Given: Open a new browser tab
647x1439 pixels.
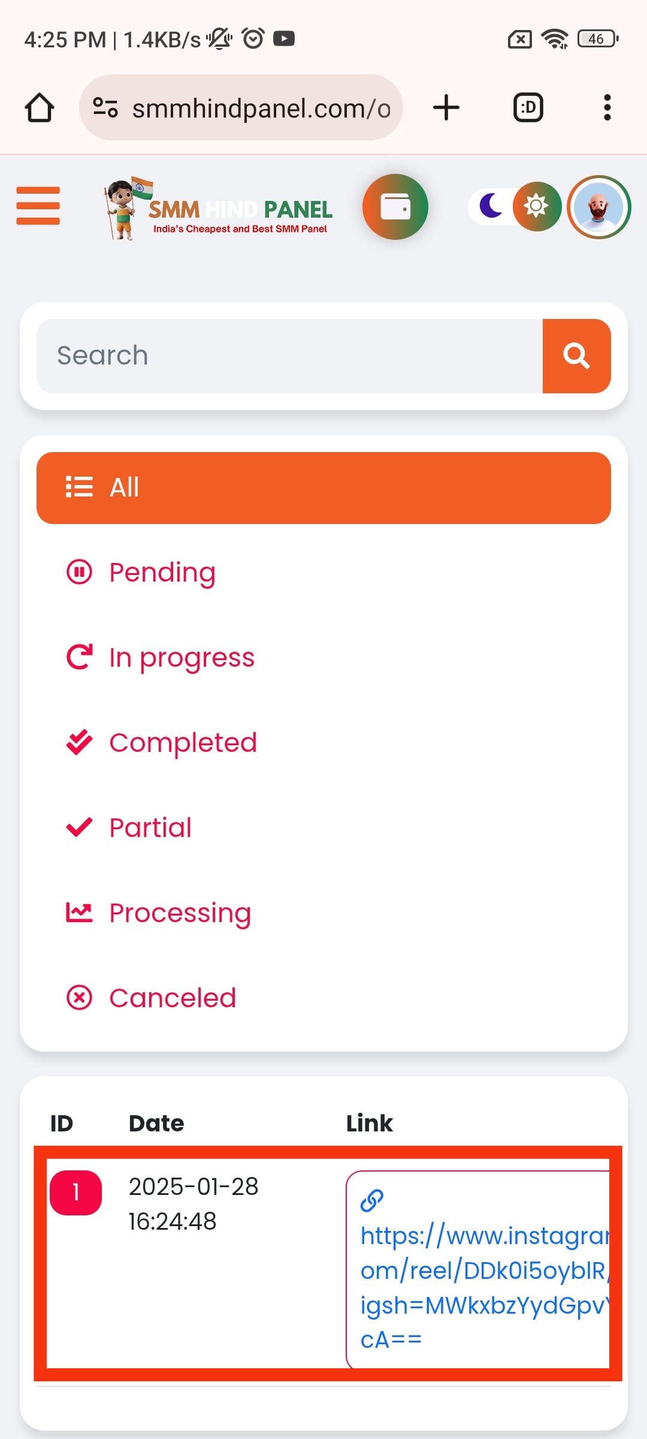Looking at the screenshot, I should tap(446, 108).
